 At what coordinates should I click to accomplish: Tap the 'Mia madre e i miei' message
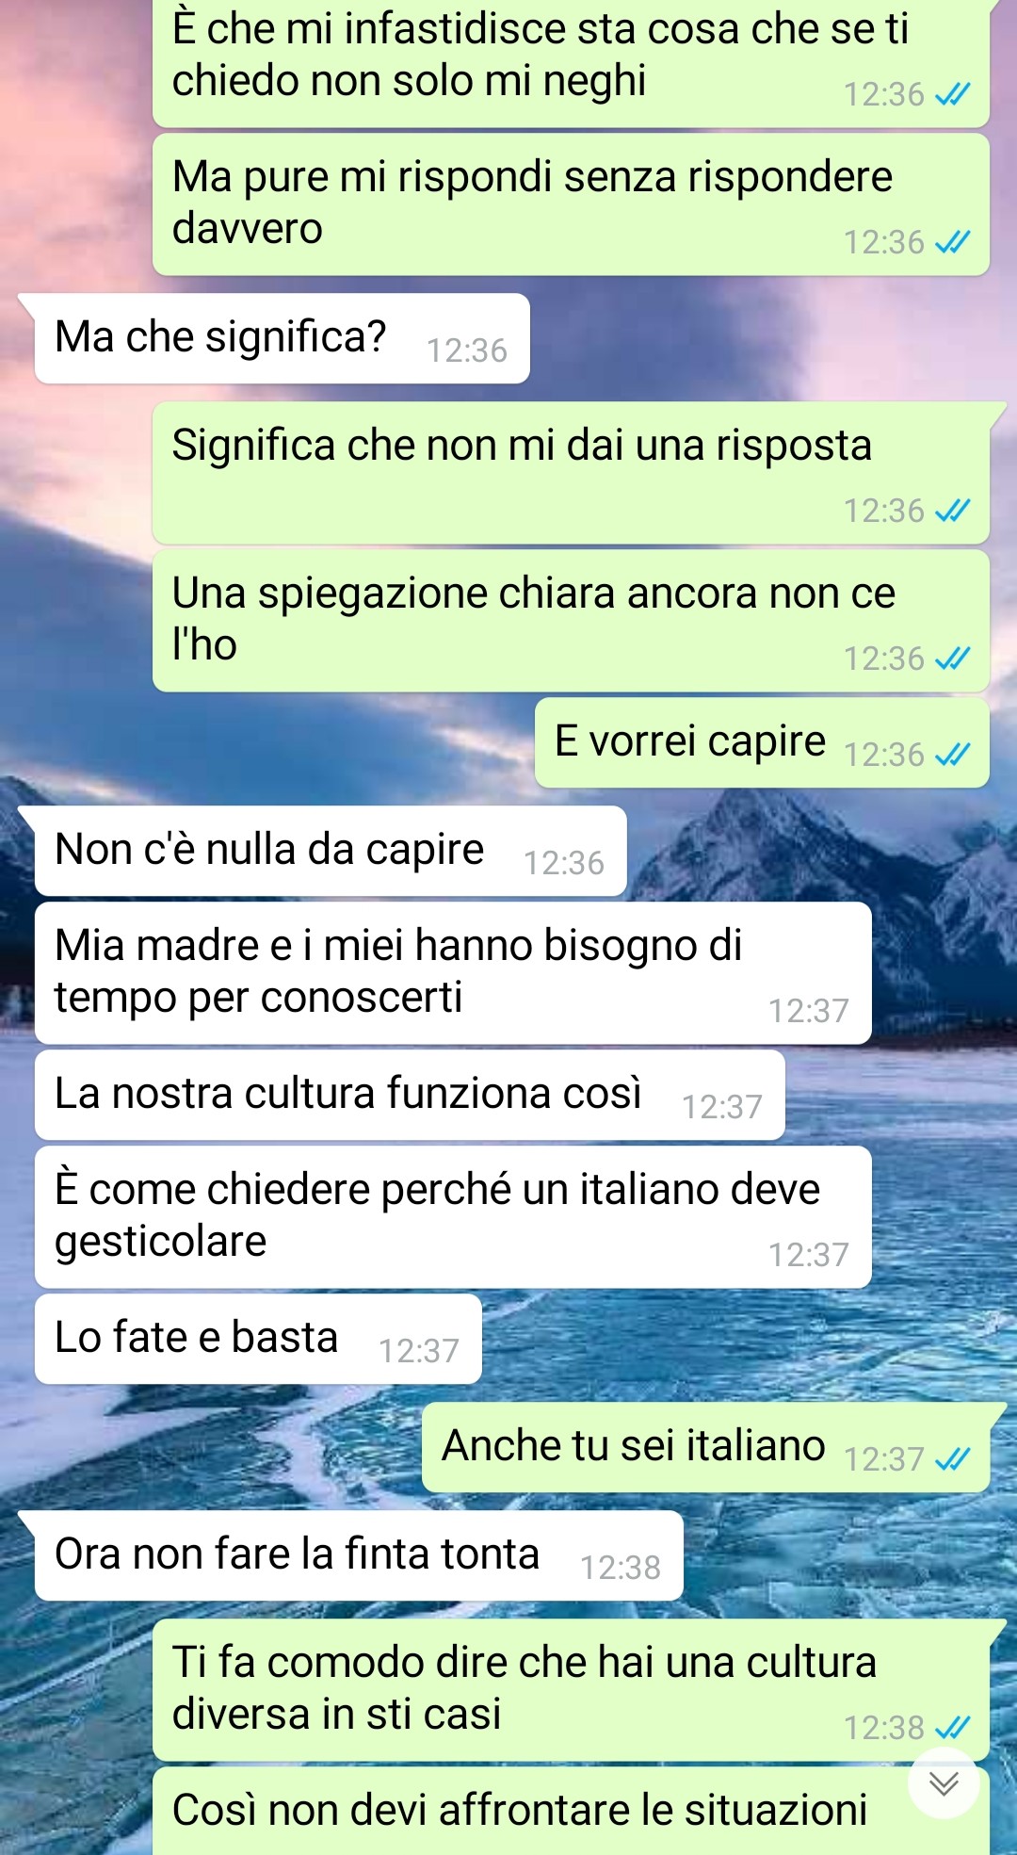pos(453,974)
